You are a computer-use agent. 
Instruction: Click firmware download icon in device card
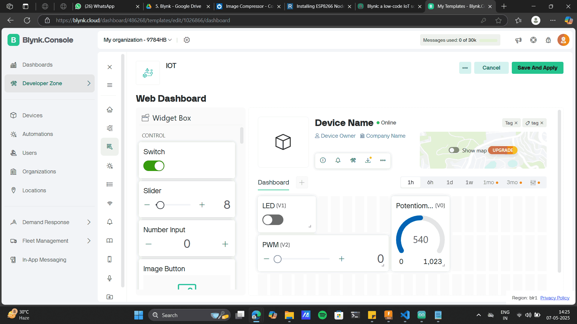tap(368, 160)
